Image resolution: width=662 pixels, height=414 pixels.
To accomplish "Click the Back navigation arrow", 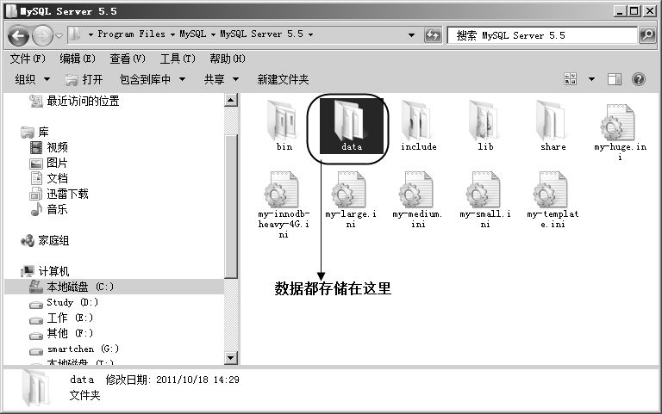I will tap(19, 35).
